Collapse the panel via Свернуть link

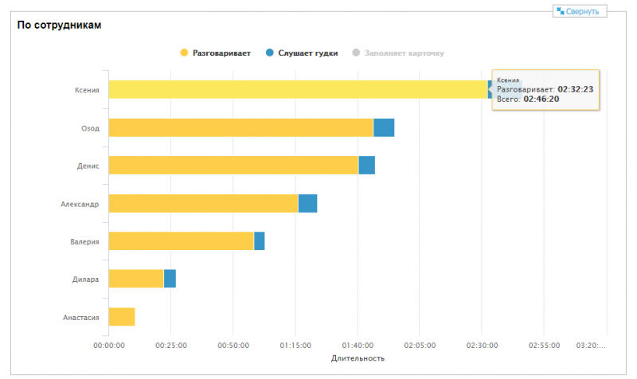(x=585, y=11)
